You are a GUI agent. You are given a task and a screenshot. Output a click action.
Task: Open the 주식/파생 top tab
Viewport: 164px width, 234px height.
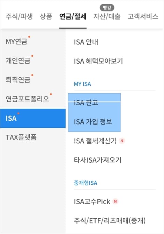pyautogui.click(x=19, y=16)
